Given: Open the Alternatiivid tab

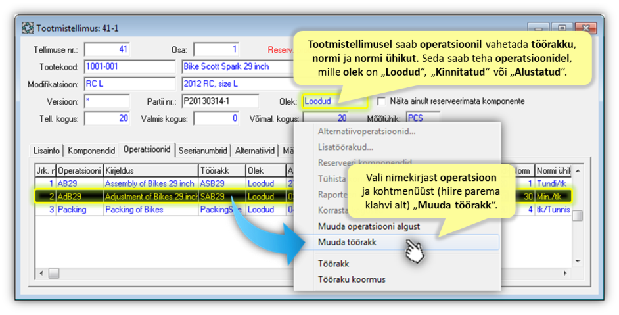Looking at the screenshot, I should pyautogui.click(x=256, y=151).
